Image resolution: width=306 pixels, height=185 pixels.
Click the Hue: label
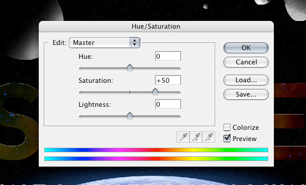(86, 57)
